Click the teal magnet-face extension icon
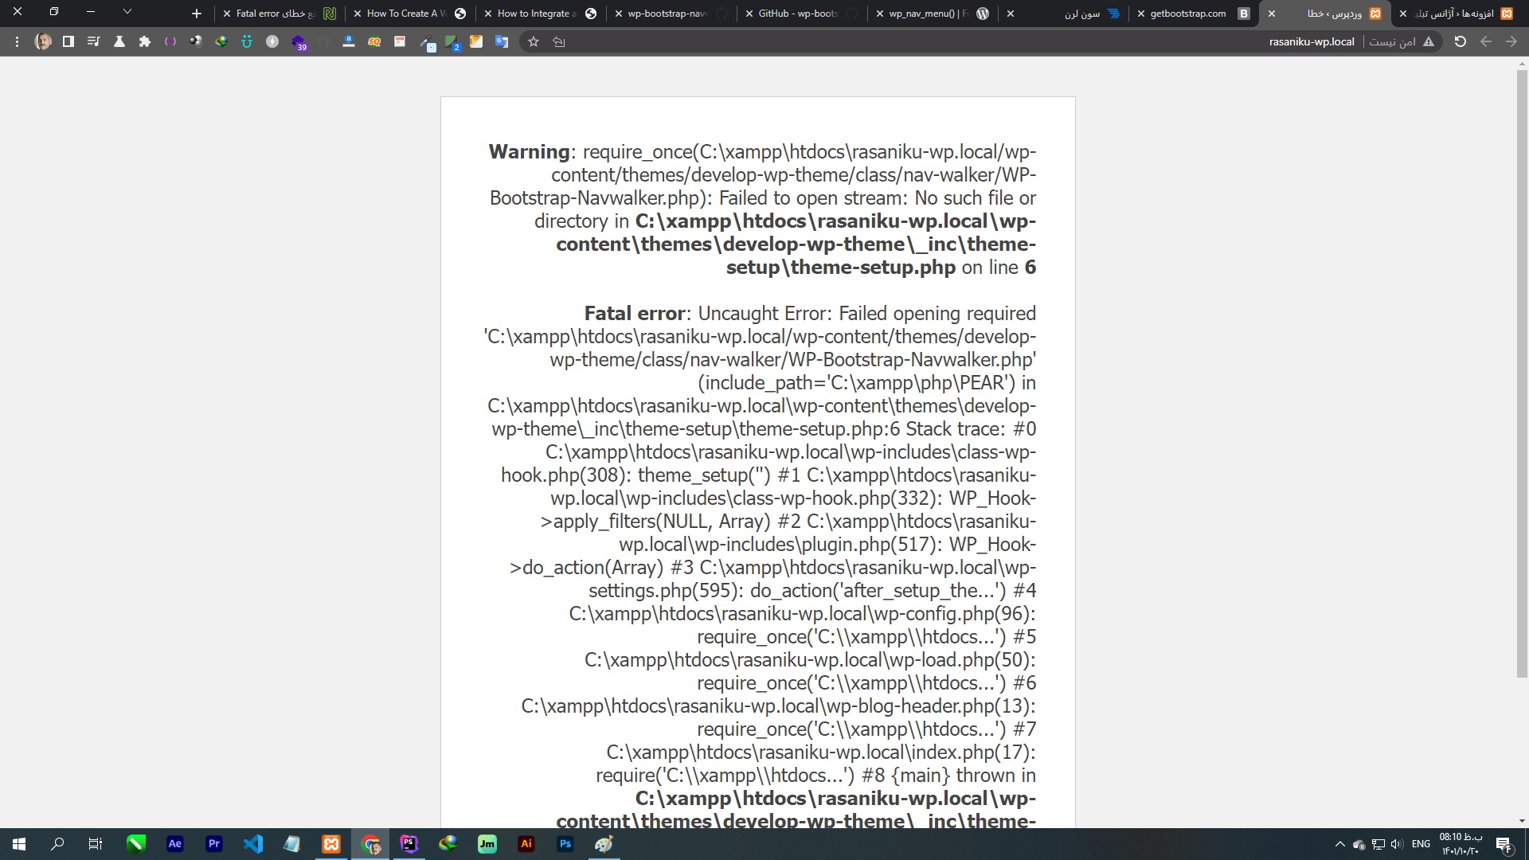 (x=247, y=41)
